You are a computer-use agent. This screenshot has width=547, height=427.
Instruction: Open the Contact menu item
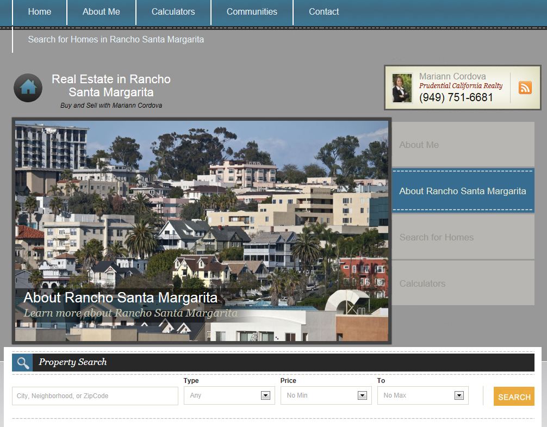[x=324, y=11]
